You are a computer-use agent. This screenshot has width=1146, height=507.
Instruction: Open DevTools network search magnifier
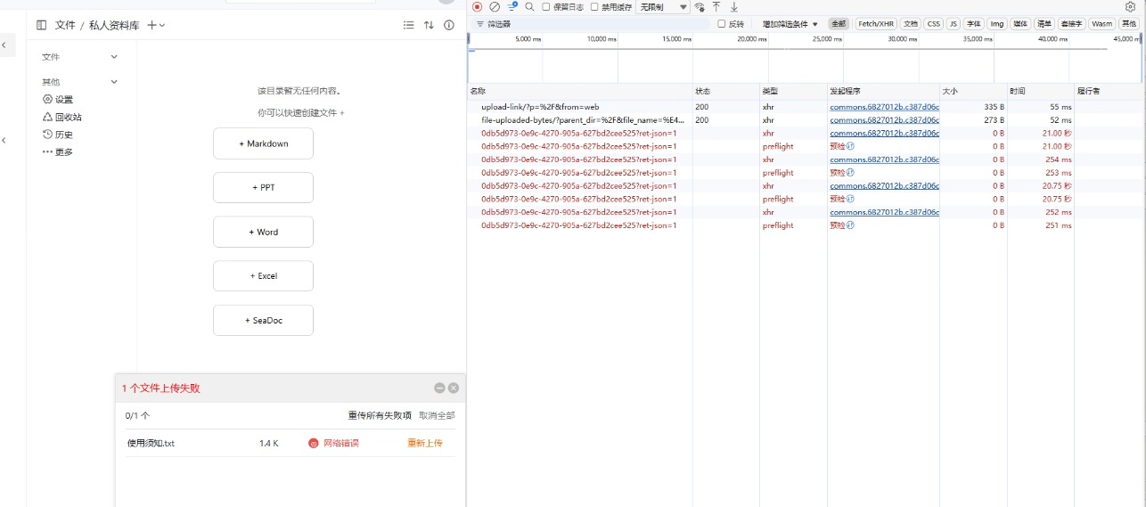click(x=529, y=7)
